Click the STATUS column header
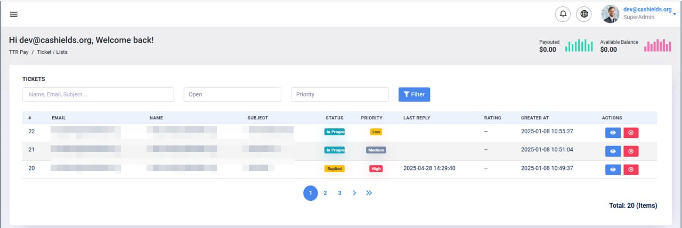 [x=335, y=118]
